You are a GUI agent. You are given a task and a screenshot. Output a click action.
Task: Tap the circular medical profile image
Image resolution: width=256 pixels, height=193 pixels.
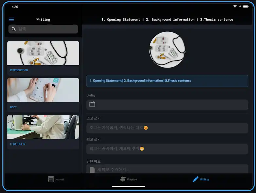pos(167,50)
